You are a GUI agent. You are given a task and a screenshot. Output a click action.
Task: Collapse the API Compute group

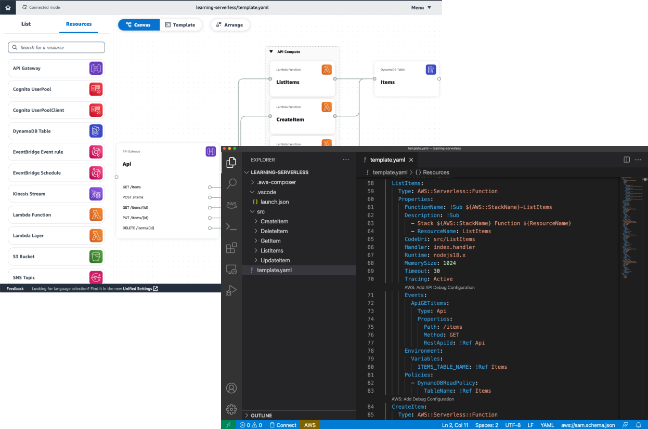click(x=271, y=51)
